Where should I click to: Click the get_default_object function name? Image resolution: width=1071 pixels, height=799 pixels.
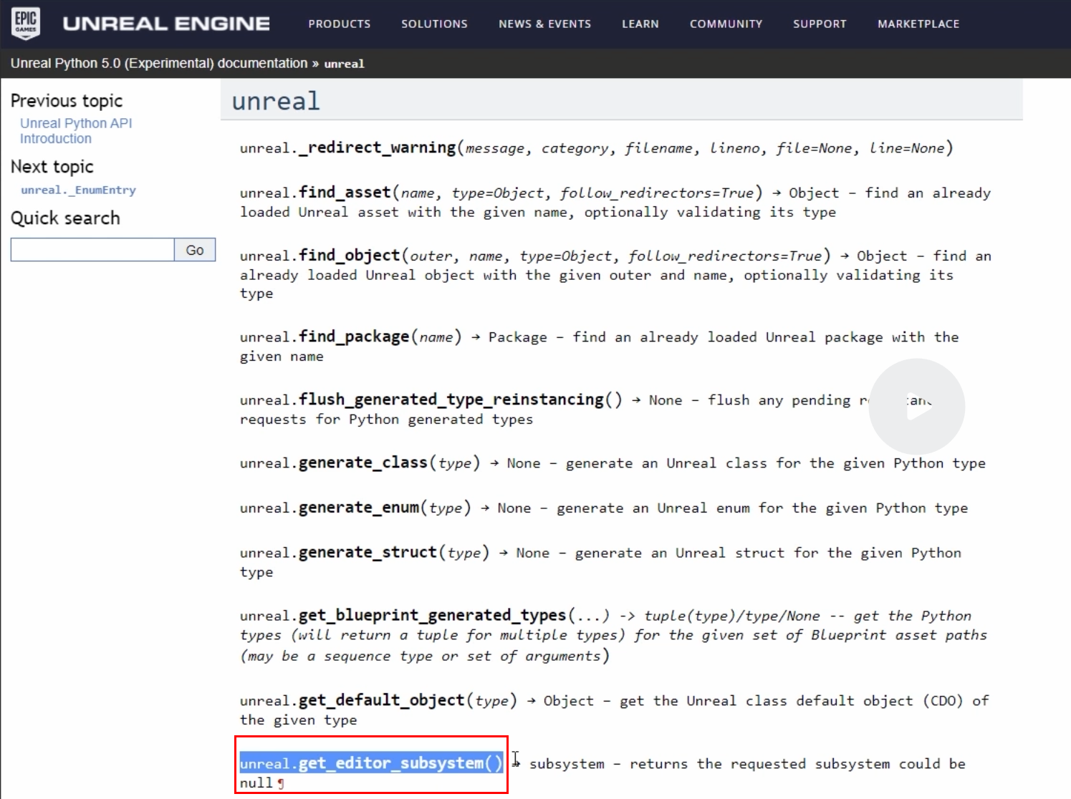click(x=381, y=699)
